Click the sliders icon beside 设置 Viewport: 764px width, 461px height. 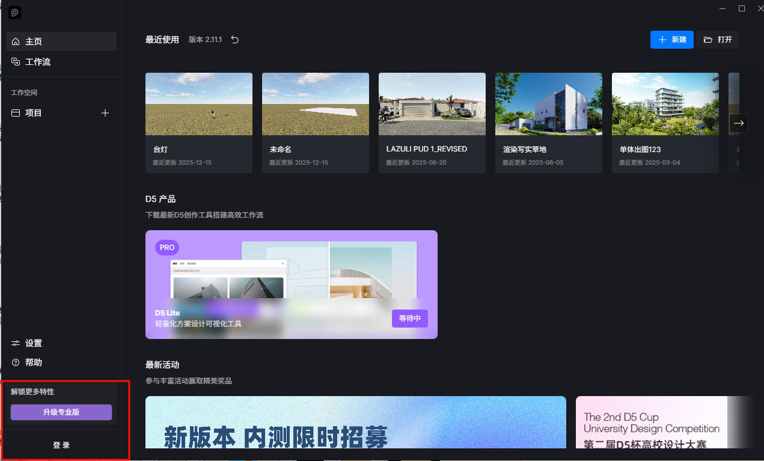(x=16, y=343)
